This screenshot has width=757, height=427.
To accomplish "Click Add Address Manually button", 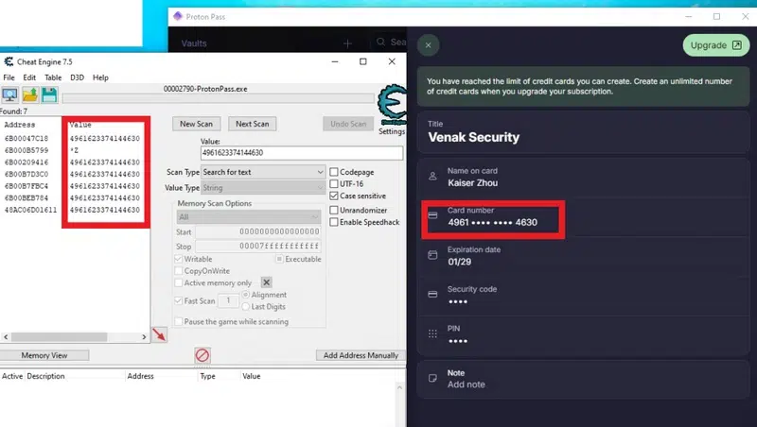I will 361,355.
